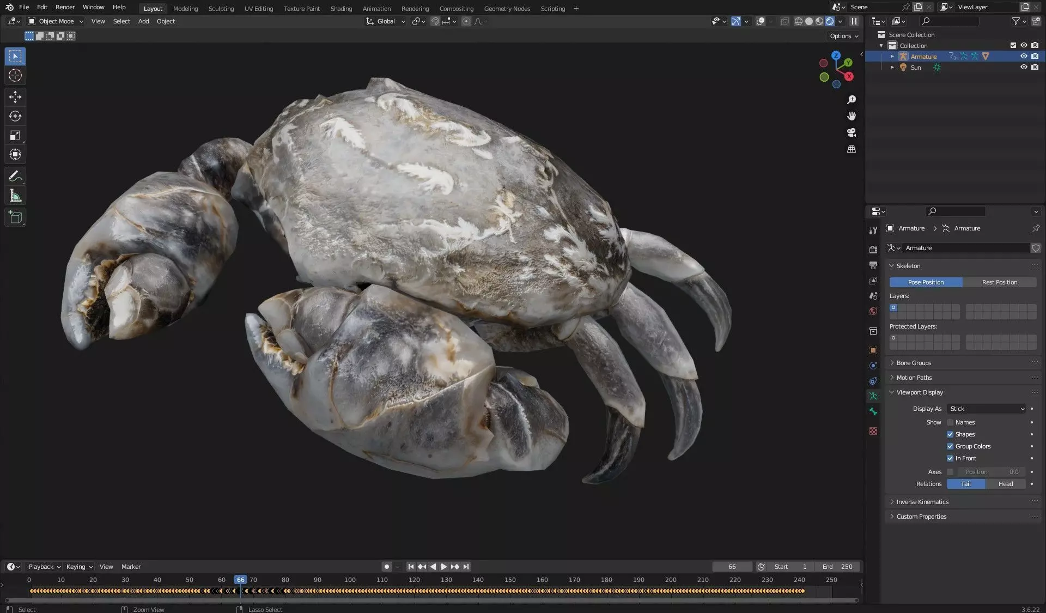1046x613 pixels.
Task: Open the World properties tab
Action: click(873, 311)
